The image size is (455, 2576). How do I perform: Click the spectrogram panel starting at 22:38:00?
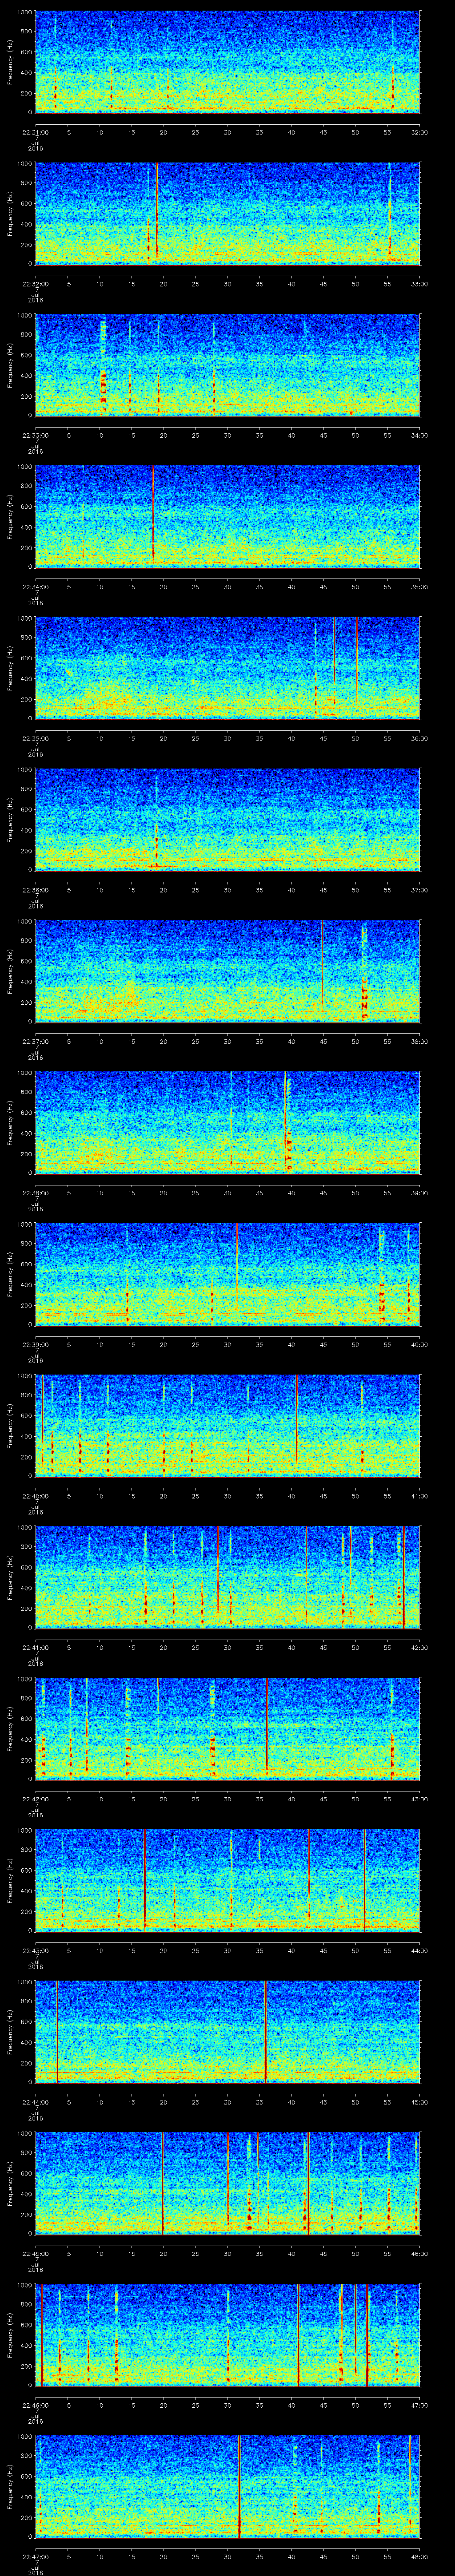coord(227,1122)
